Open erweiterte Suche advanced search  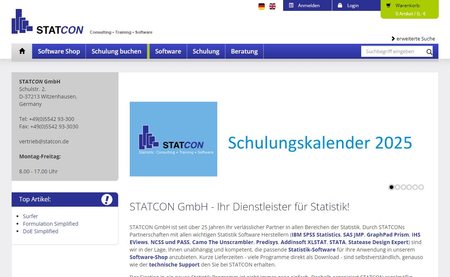413,39
